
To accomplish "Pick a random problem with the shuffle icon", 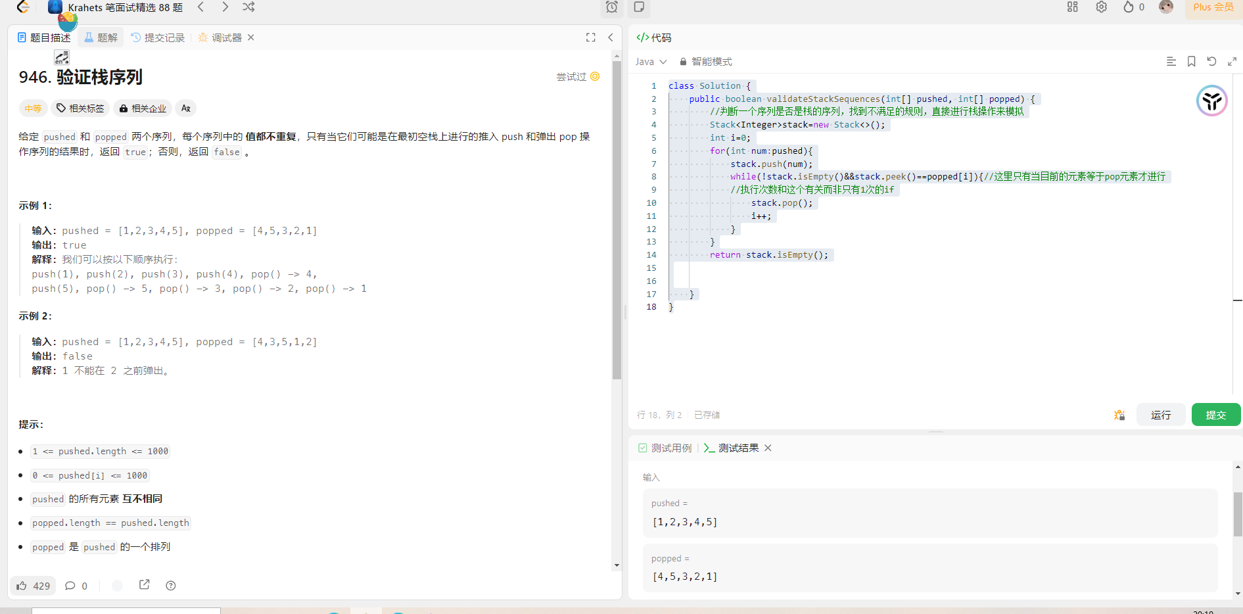I will coord(248,7).
